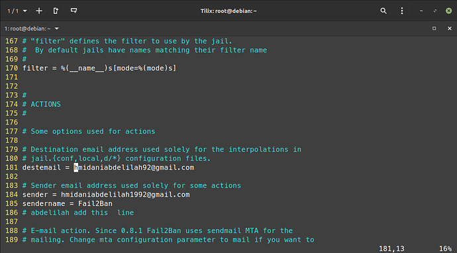Click the ACTIONS comment on line 174
Viewport: 457px width, 253px height.
pyautogui.click(x=42, y=105)
